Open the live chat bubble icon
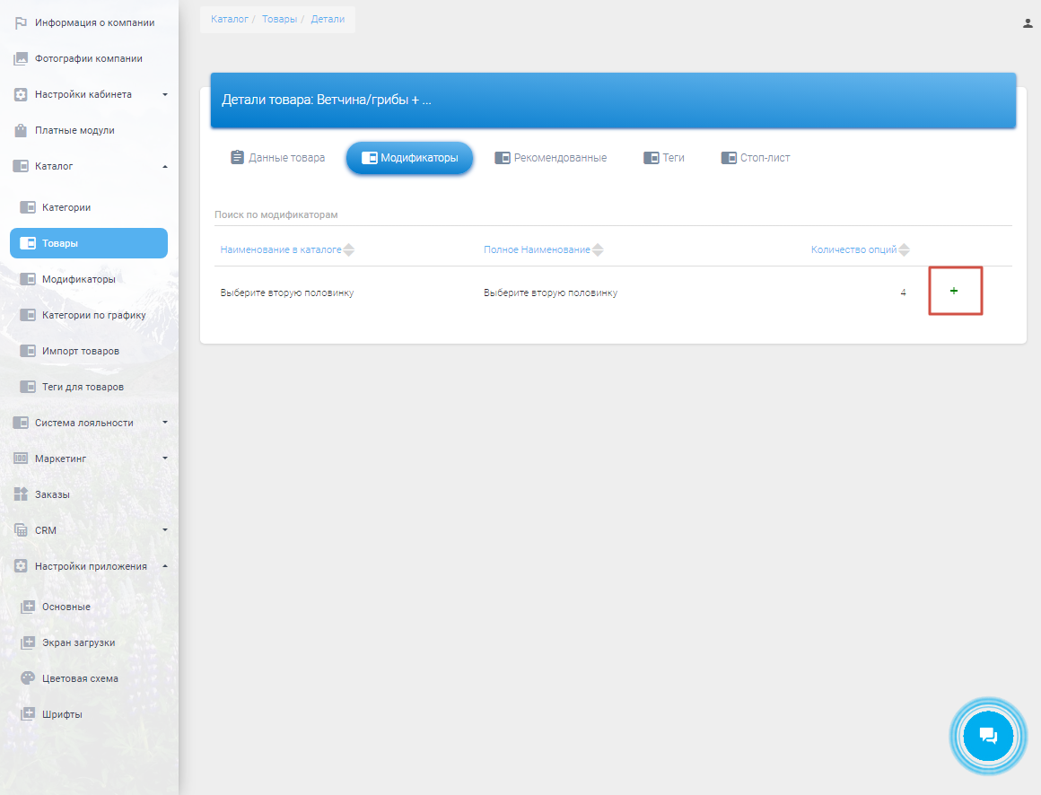Viewport: 1041px width, 795px height. click(988, 736)
